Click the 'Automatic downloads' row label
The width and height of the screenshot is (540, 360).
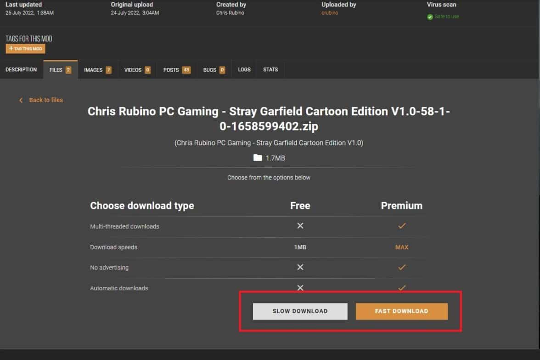[x=119, y=288]
